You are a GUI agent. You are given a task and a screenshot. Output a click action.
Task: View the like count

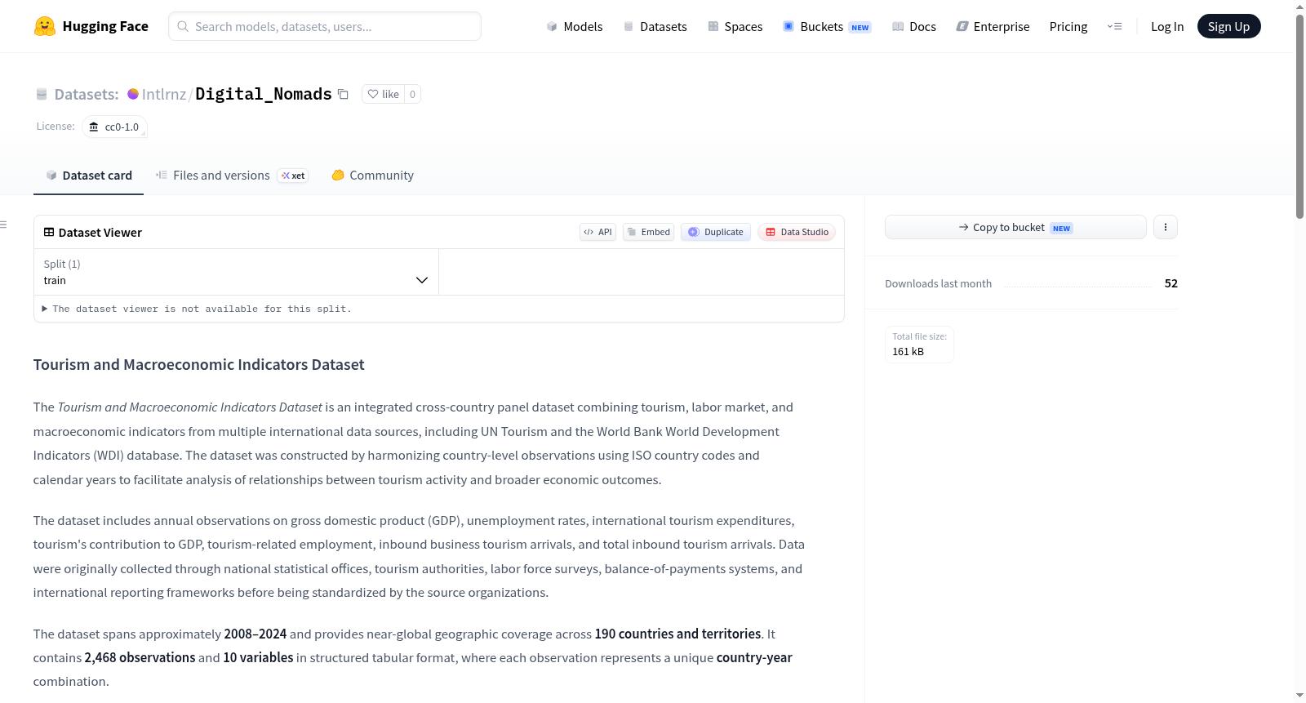(412, 94)
